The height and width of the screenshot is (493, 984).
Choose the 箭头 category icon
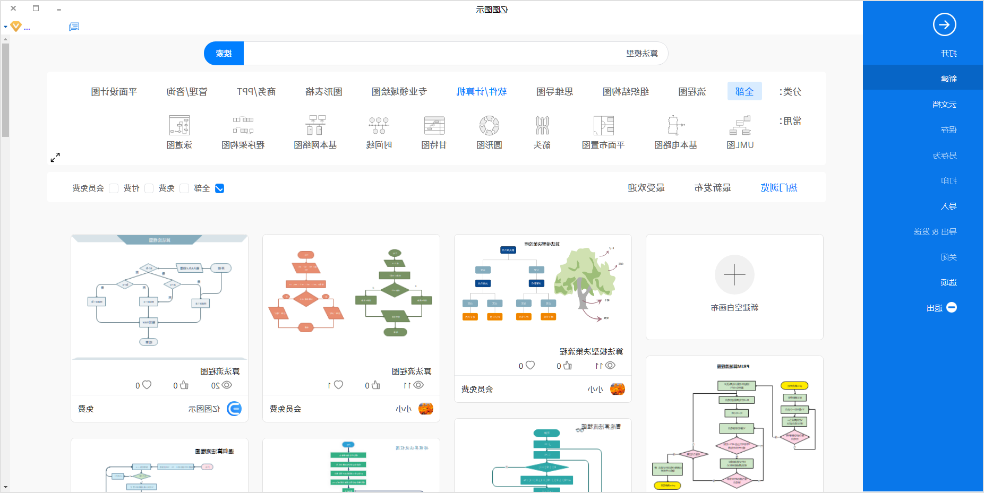542,125
